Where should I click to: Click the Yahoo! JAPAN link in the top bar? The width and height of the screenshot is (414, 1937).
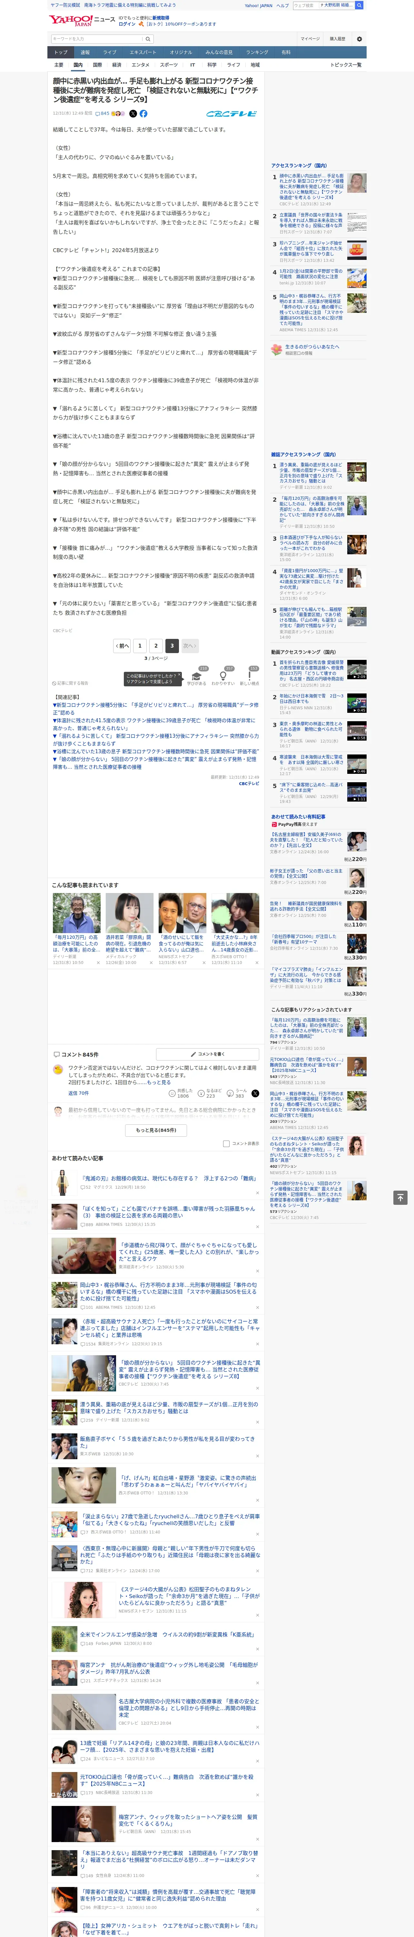click(259, 5)
